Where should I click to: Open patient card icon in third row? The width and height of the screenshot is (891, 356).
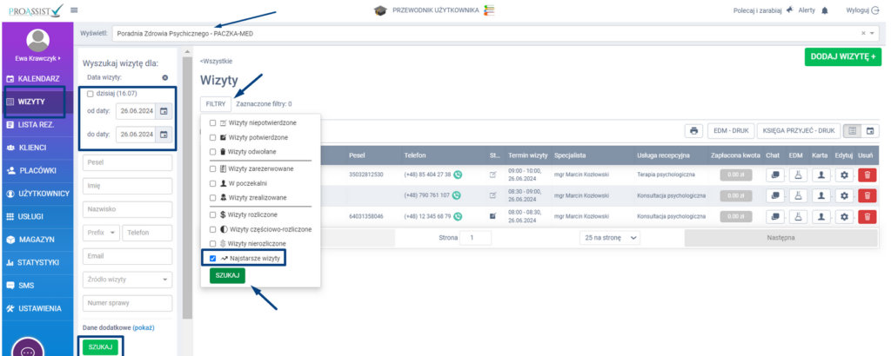pyautogui.click(x=819, y=215)
